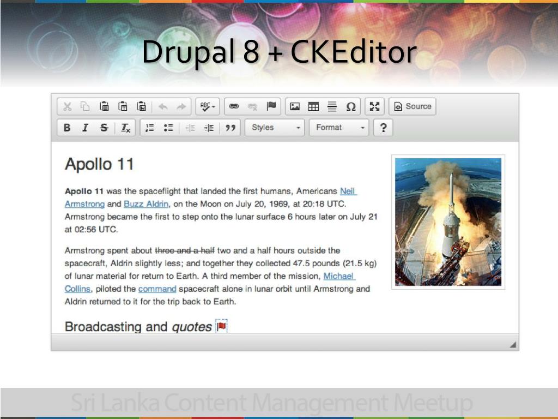Screen dimensions: 558x419
Task: Select the Saturn V rocket launch image
Action: coord(448,222)
